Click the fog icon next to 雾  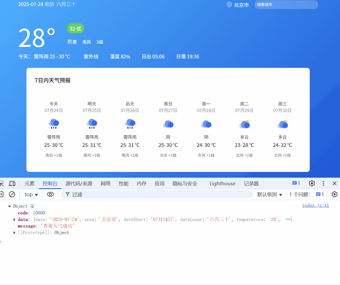[x=70, y=42]
